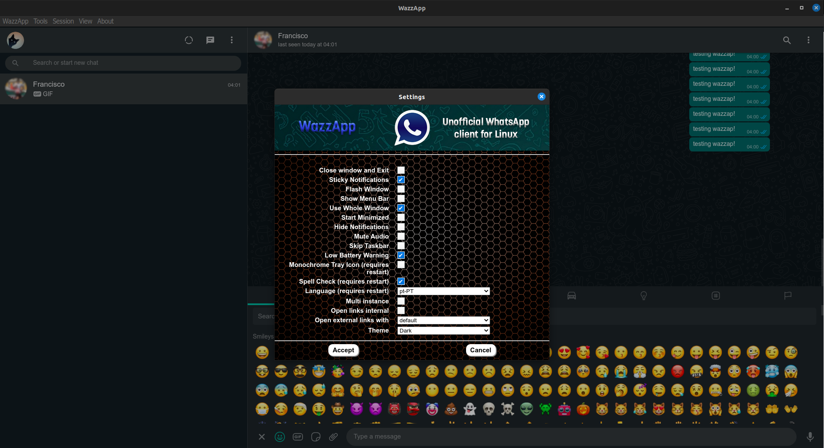Screen dimensions: 824x448
Task: Open the sticker picker icon
Action: (316, 437)
